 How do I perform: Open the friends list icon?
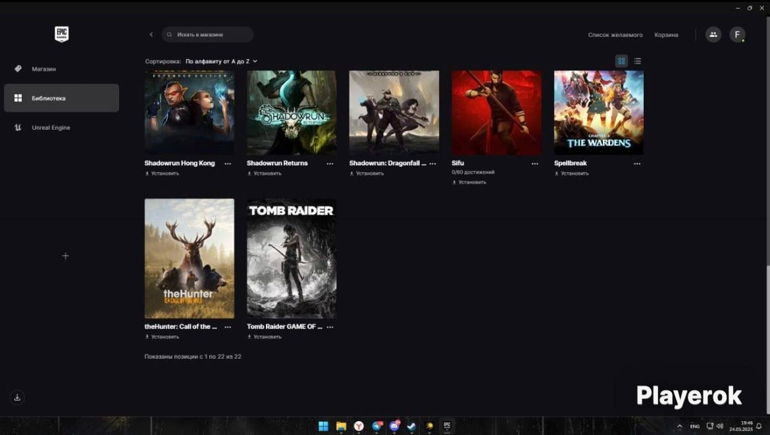coord(713,34)
